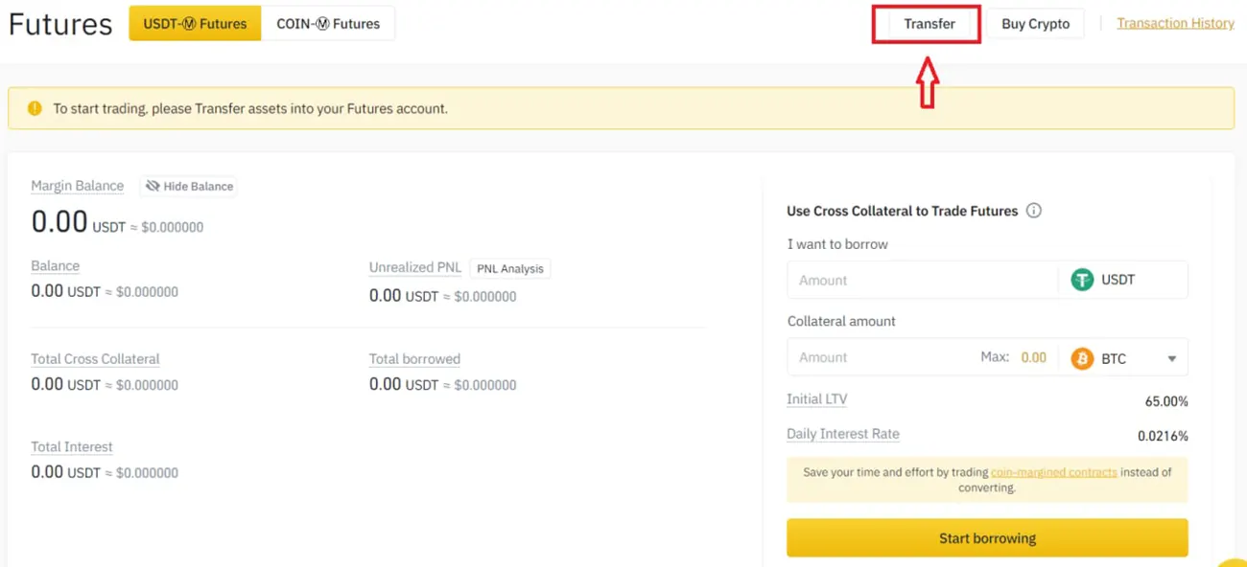This screenshot has width=1247, height=567.
Task: Click the Initial LTV term link
Action: coord(816,398)
